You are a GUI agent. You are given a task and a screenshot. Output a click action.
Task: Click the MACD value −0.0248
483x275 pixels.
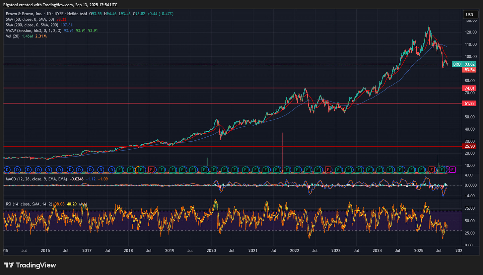click(x=76, y=179)
